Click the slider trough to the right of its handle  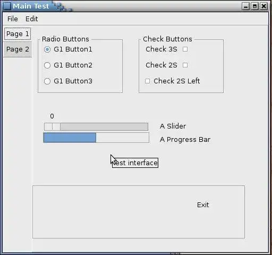[104, 126]
